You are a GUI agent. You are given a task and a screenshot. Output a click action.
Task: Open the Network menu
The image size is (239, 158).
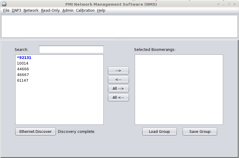tap(31, 10)
